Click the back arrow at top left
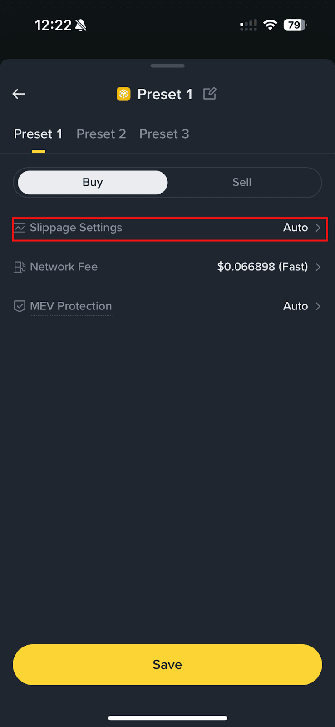Image resolution: width=335 pixels, height=727 pixels. point(18,94)
